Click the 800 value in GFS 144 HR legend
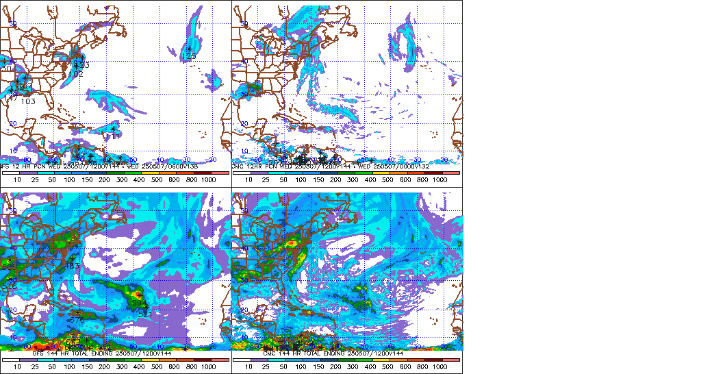This screenshot has height=374, width=701. [x=192, y=366]
